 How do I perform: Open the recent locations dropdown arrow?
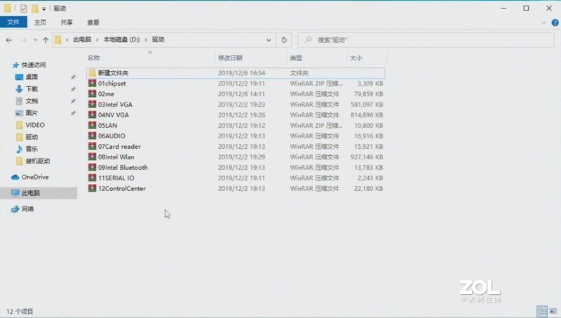pyautogui.click(x=35, y=40)
